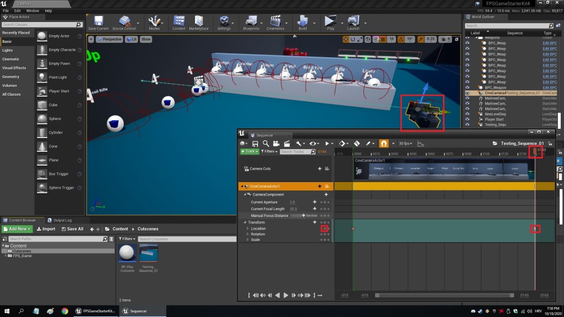Expand the FPS_Game folder in Content Browser

[x=7, y=256]
